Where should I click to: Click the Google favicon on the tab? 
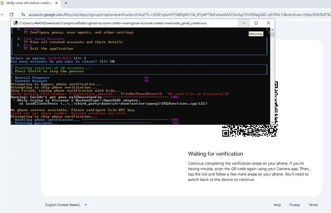(2, 3)
